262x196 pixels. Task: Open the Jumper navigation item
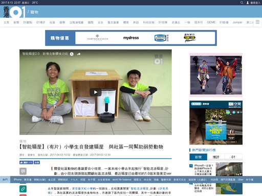click(x=237, y=22)
